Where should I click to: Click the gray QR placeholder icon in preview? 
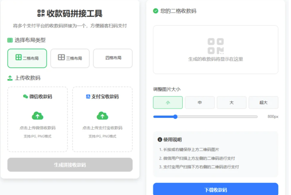click(216, 46)
